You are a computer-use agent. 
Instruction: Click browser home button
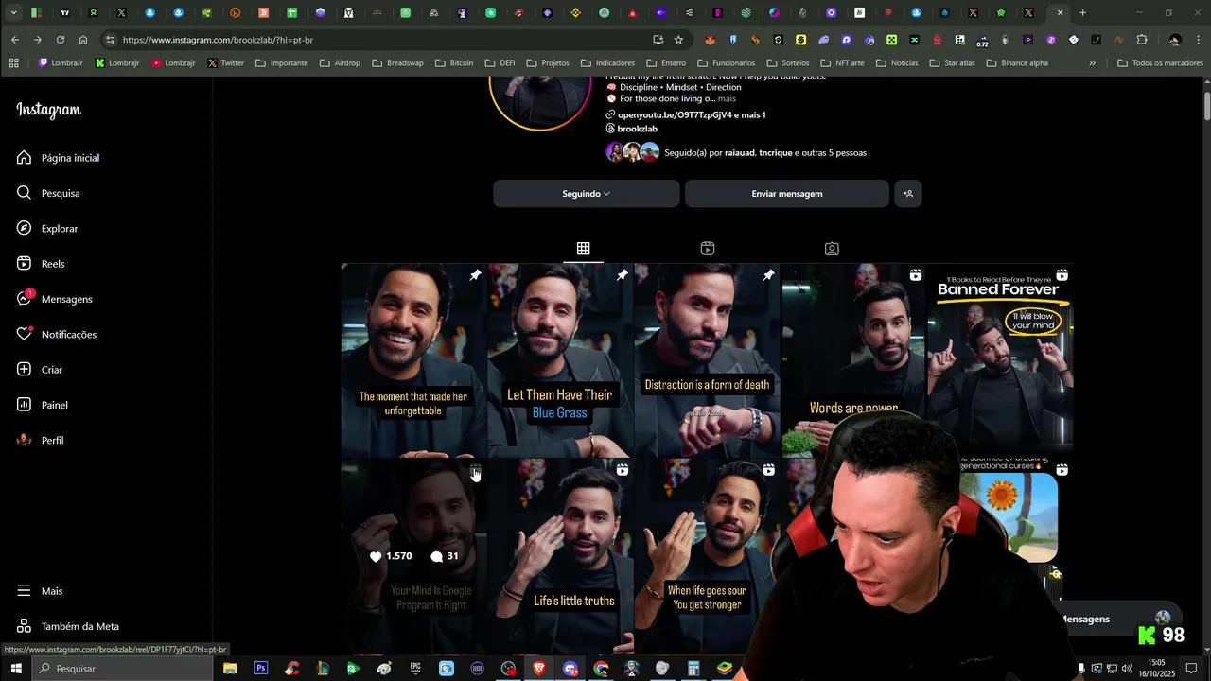point(83,40)
